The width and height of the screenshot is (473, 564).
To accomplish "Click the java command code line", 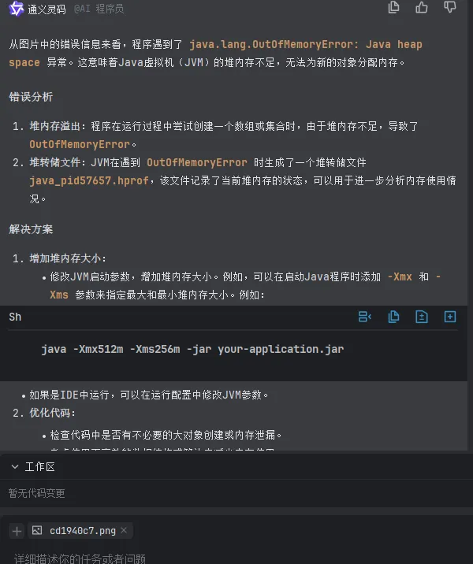I will [x=192, y=349].
